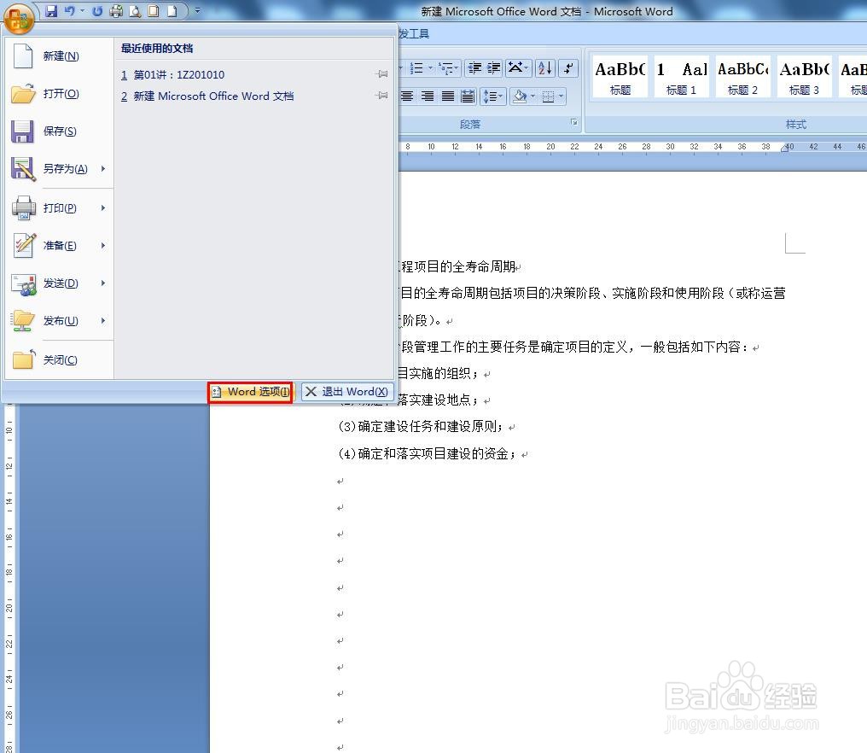Click the distributed alignment icon
867x753 pixels.
[468, 96]
